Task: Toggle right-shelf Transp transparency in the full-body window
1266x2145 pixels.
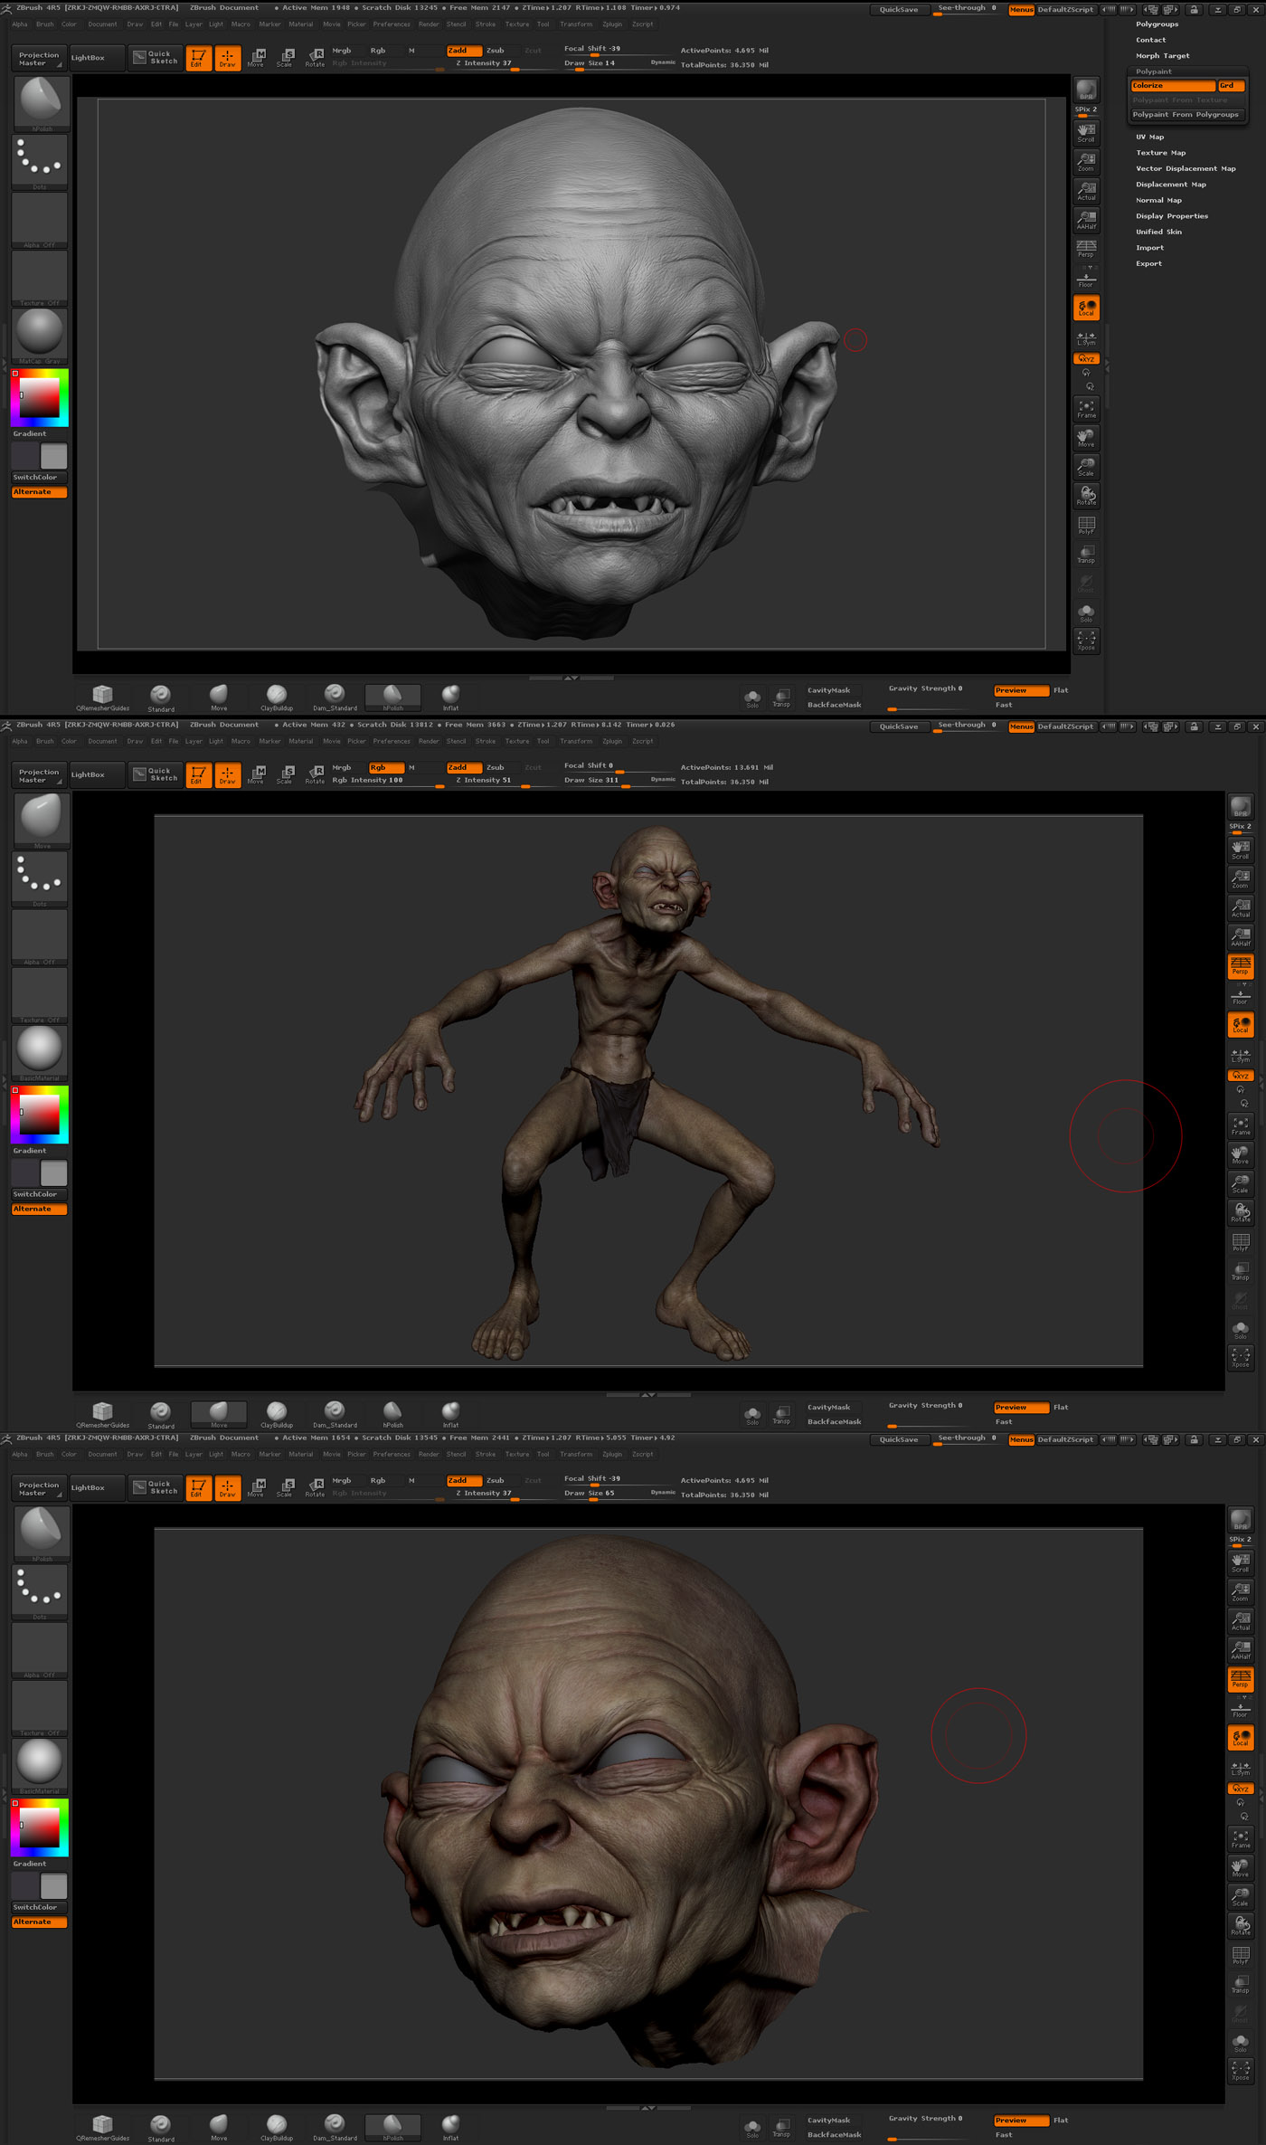Action: pos(1241,1271)
